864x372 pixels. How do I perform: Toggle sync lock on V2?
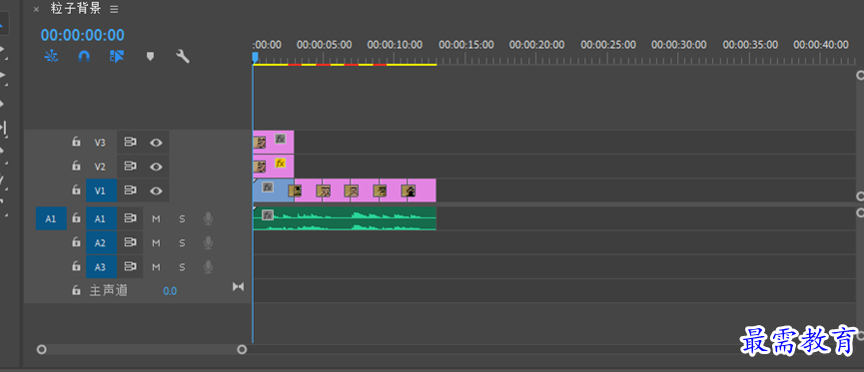pyautogui.click(x=130, y=167)
